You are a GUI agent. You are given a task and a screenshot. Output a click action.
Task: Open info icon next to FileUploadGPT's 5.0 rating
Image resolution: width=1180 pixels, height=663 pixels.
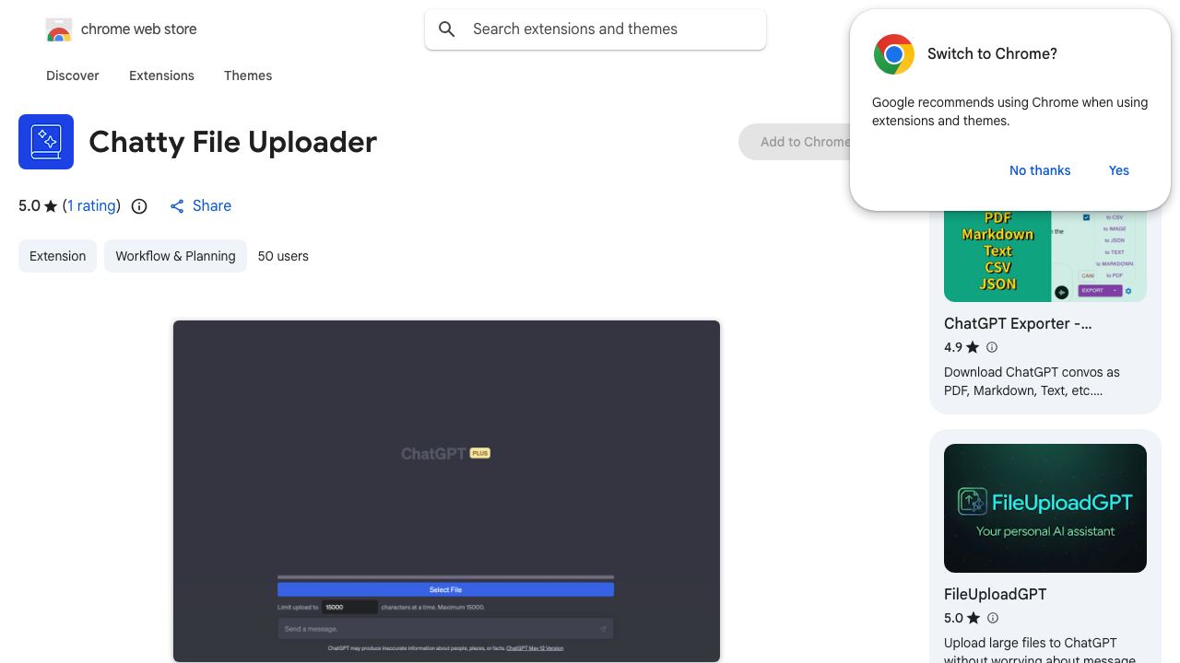pyautogui.click(x=993, y=618)
